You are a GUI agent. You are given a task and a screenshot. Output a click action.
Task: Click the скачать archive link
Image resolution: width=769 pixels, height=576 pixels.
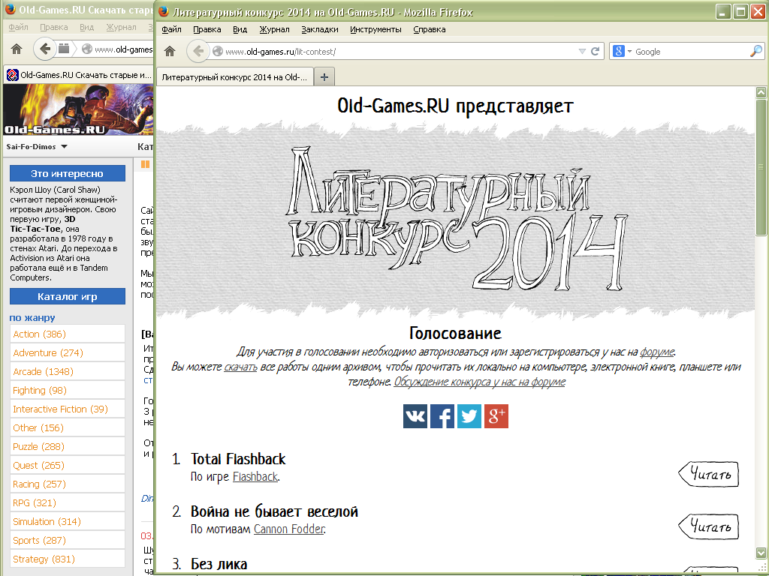point(240,367)
